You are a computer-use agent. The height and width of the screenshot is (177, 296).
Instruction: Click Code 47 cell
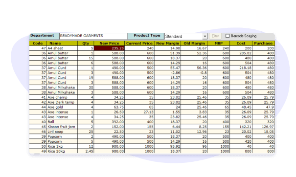38,48
